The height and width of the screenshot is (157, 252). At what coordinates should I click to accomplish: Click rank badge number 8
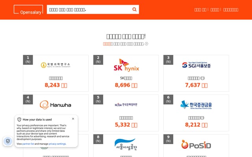click(98, 139)
